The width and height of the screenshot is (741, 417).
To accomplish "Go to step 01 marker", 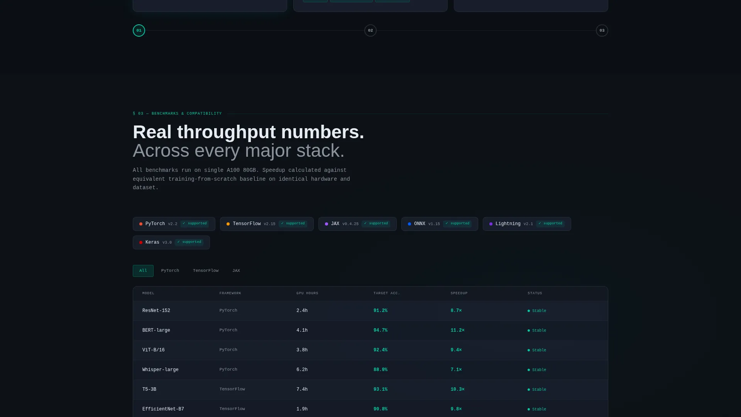I will pos(139,31).
